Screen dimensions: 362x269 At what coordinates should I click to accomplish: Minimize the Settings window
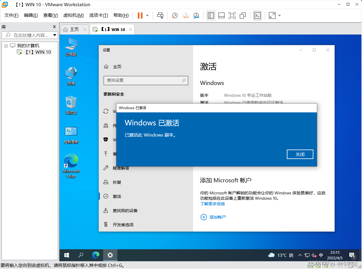(301, 50)
